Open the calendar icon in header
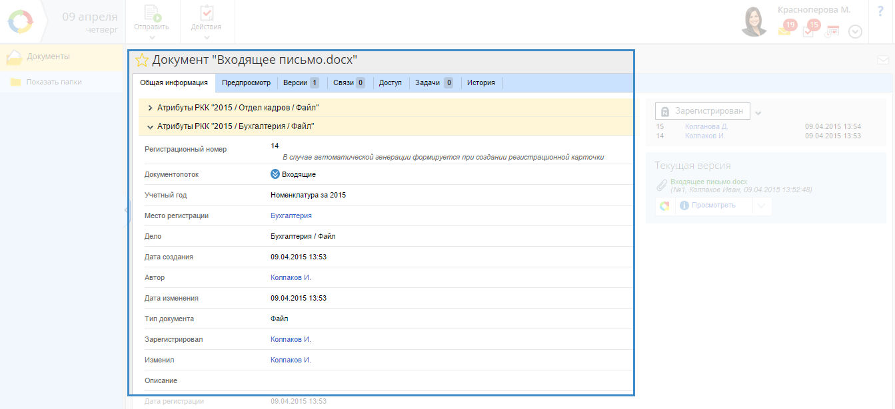895x409 pixels. [x=832, y=31]
